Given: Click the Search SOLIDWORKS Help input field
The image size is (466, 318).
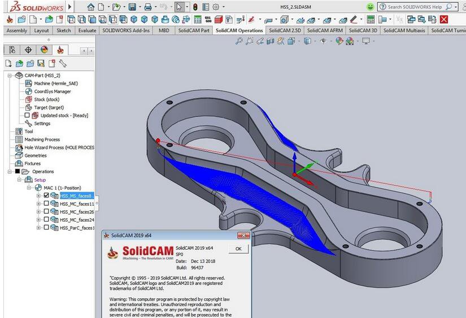Looking at the screenshot, I should (415, 7).
